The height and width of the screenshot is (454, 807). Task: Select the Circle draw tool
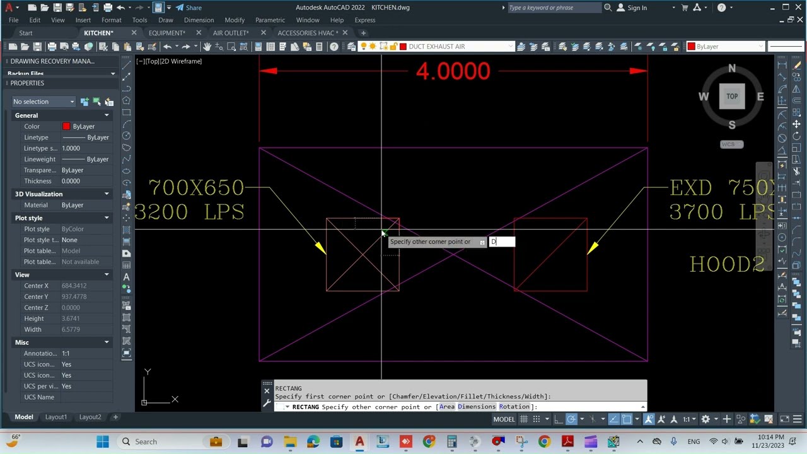(x=126, y=136)
